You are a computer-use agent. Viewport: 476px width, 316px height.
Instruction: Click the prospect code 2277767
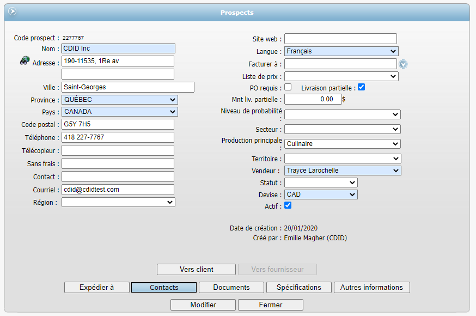[73, 38]
